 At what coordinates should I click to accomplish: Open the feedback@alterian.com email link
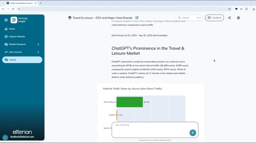pyautogui.click(x=22, y=137)
